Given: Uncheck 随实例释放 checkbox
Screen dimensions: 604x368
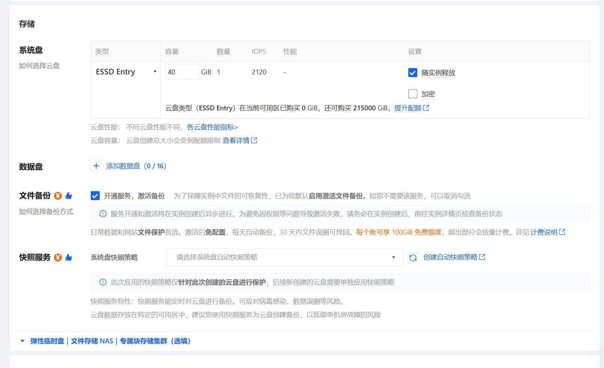Looking at the screenshot, I should click(x=413, y=73).
